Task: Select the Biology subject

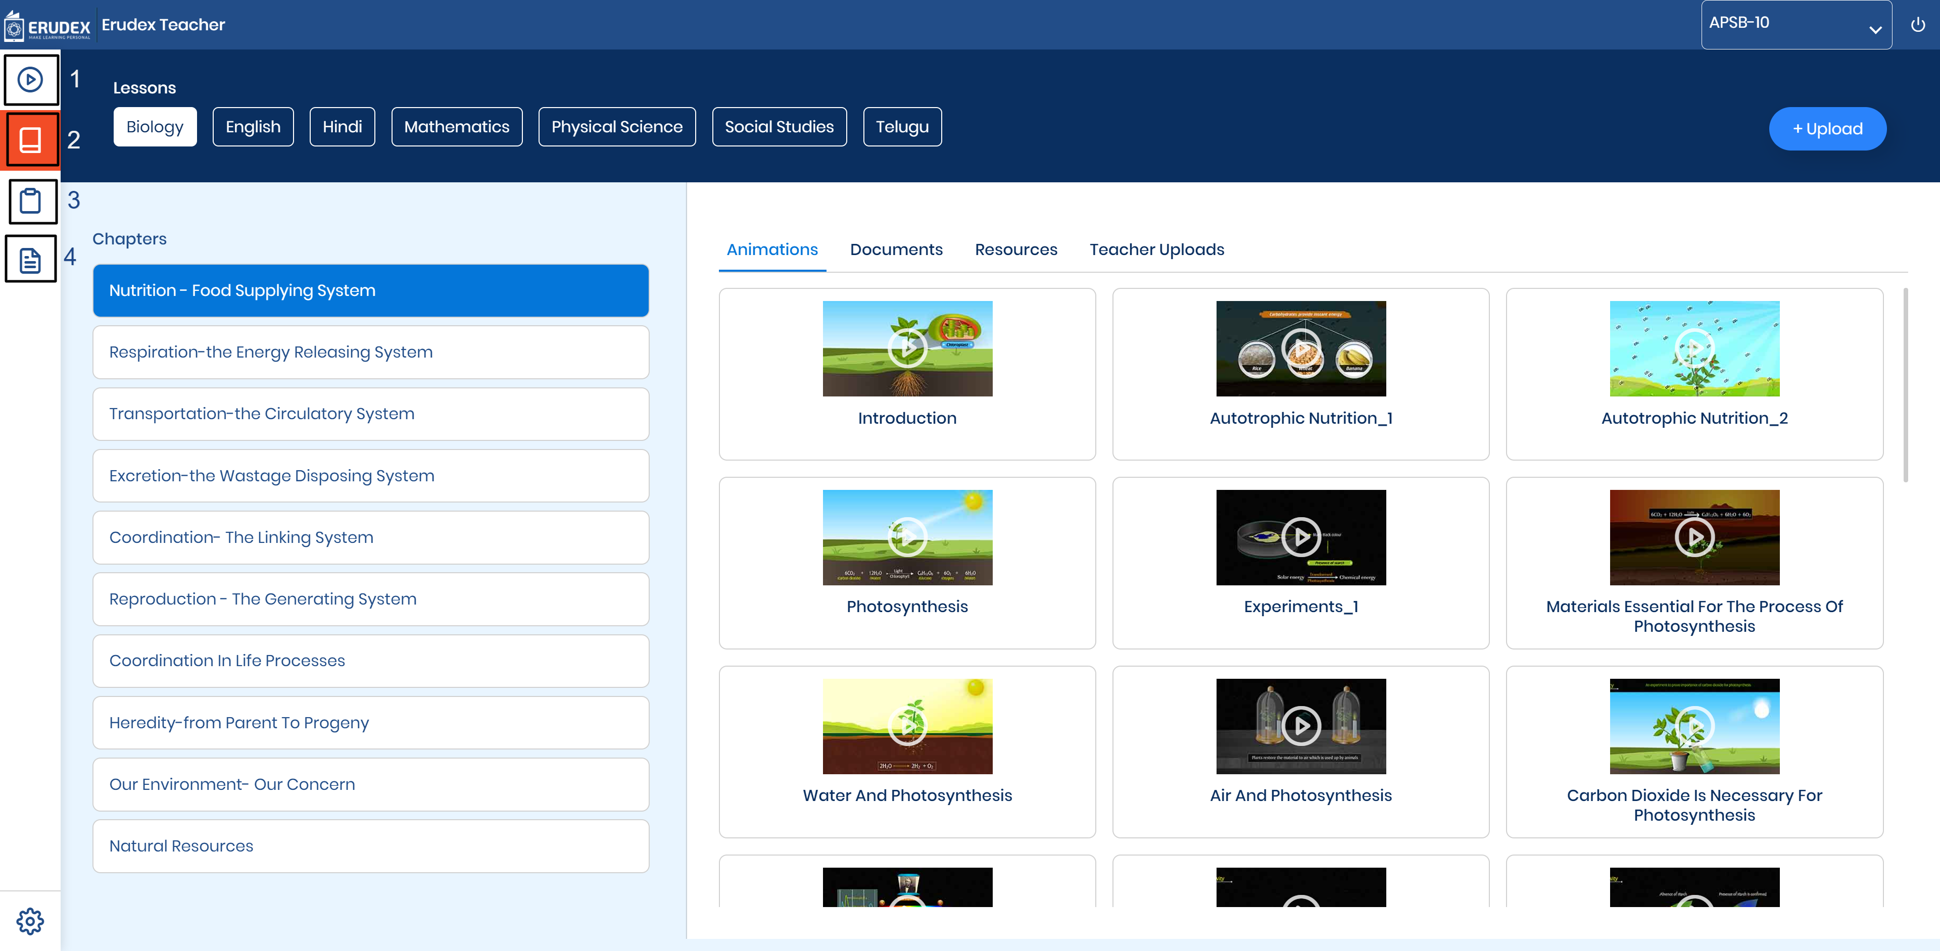Action: tap(155, 126)
